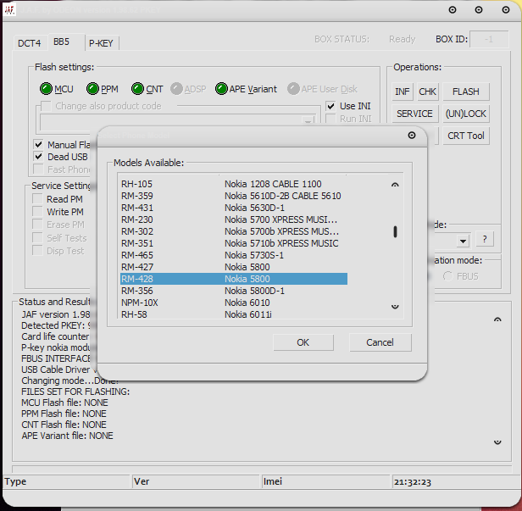Enable the Write PM checkbox

(x=37, y=212)
